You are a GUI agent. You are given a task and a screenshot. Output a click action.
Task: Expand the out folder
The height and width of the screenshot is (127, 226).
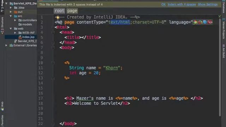pyautogui.click(x=11, y=12)
